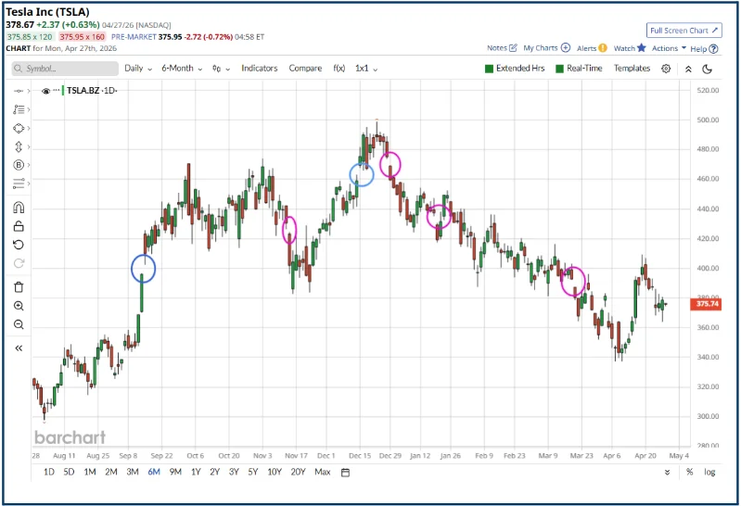
Task: Select the 1M range tab
Action: (90, 472)
